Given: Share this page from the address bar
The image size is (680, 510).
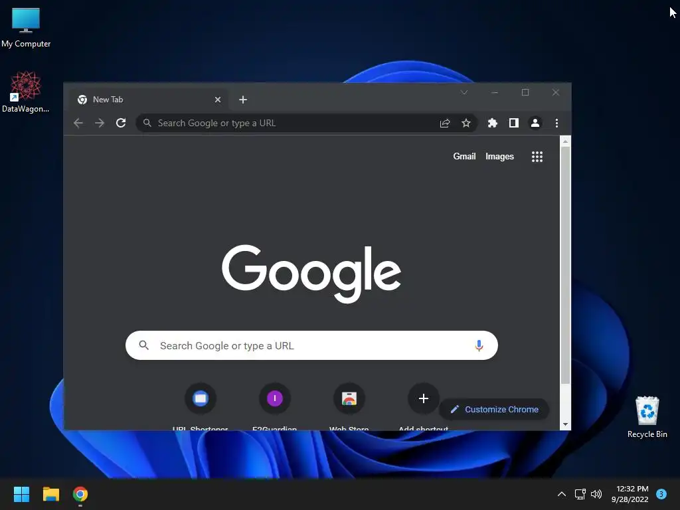Looking at the screenshot, I should click(x=445, y=123).
